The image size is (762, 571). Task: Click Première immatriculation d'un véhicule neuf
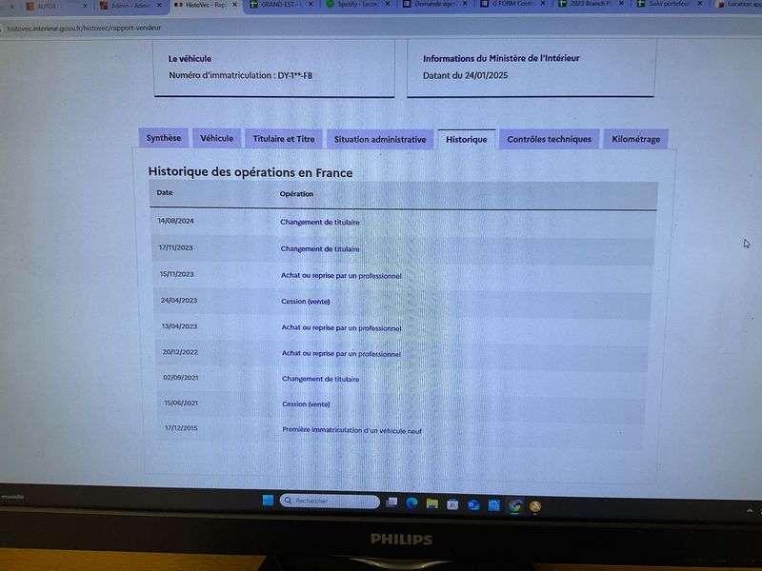pyautogui.click(x=351, y=430)
